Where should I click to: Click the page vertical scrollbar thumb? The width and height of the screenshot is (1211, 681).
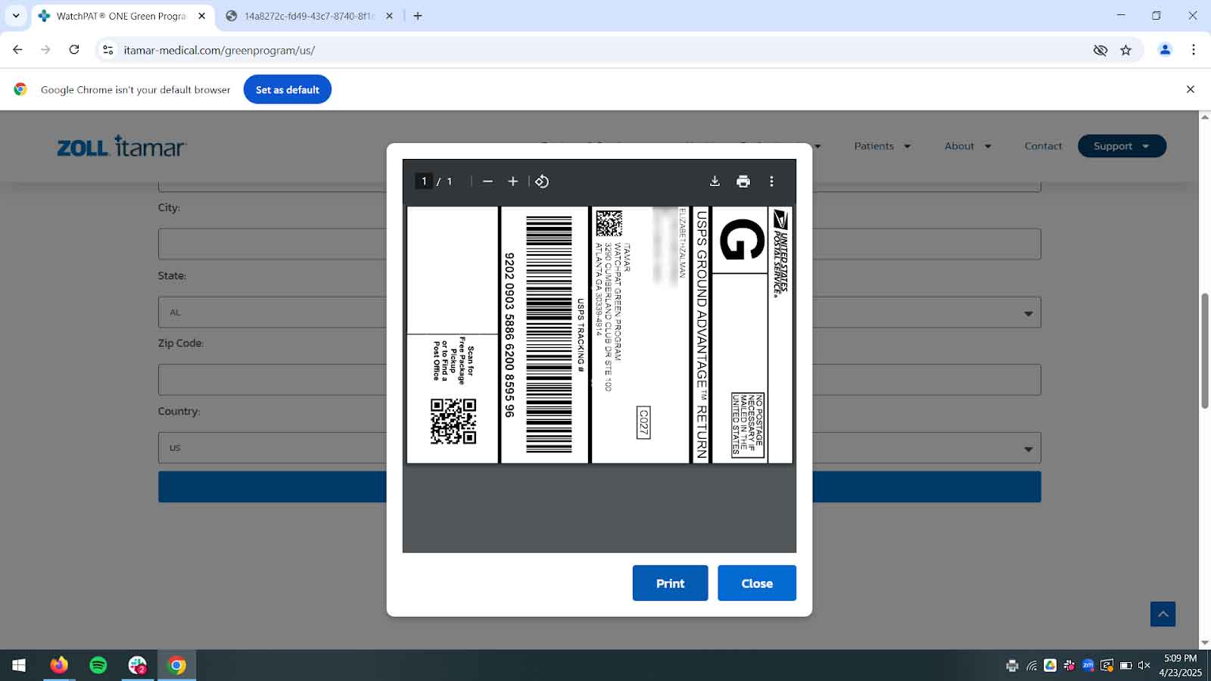1205,351
